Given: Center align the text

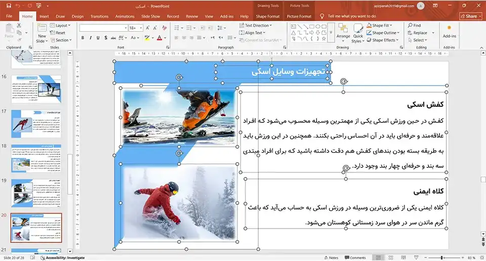Looking at the screenshot, I should tap(184, 38).
